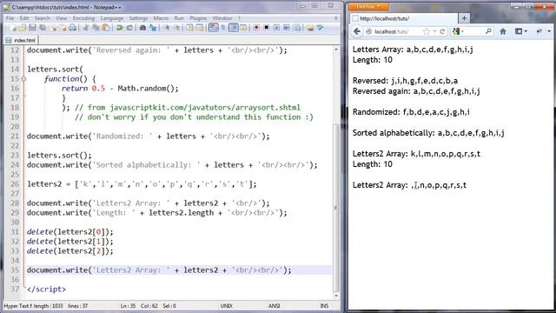Open the Macro menu
Viewport: 556px width, 313px height.
[x=161, y=18]
